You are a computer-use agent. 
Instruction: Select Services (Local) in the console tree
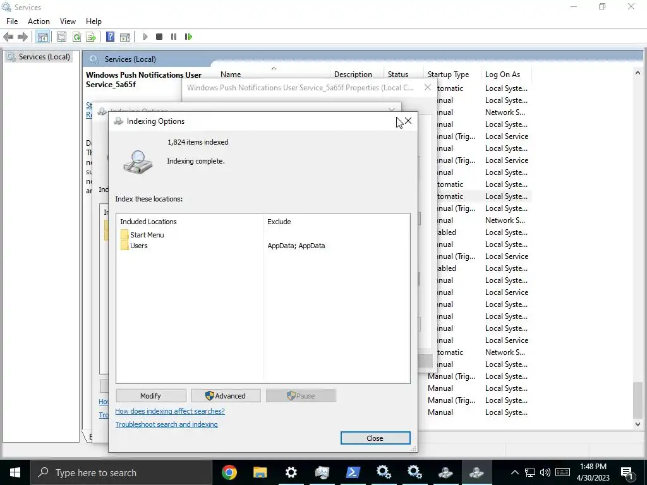(39, 57)
